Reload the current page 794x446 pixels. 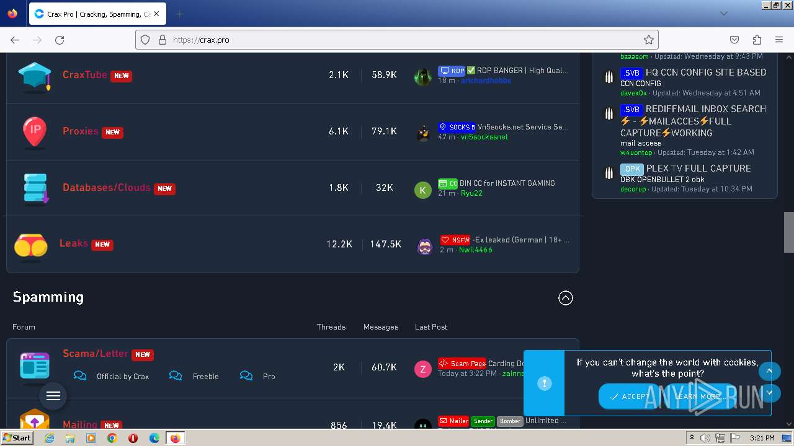(60, 40)
